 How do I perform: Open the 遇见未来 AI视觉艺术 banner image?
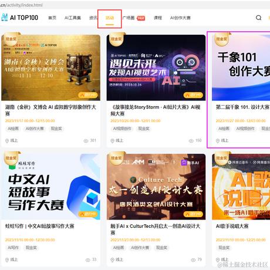pos(156,67)
